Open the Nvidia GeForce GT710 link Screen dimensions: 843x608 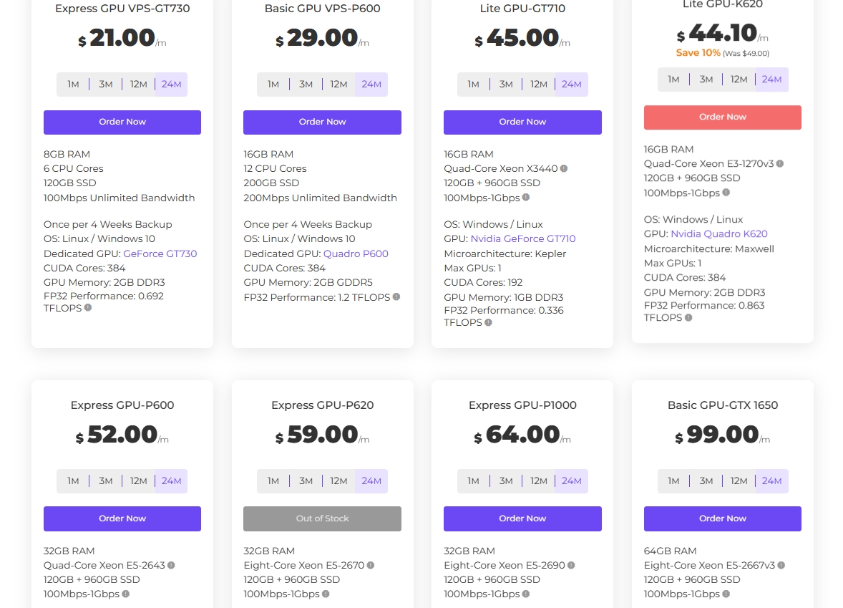[x=522, y=239]
